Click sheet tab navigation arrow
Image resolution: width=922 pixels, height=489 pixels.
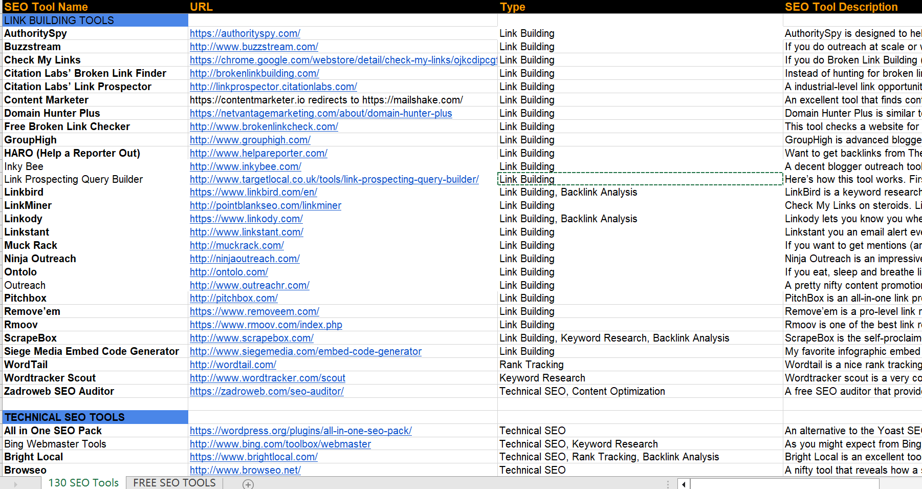[x=15, y=484]
